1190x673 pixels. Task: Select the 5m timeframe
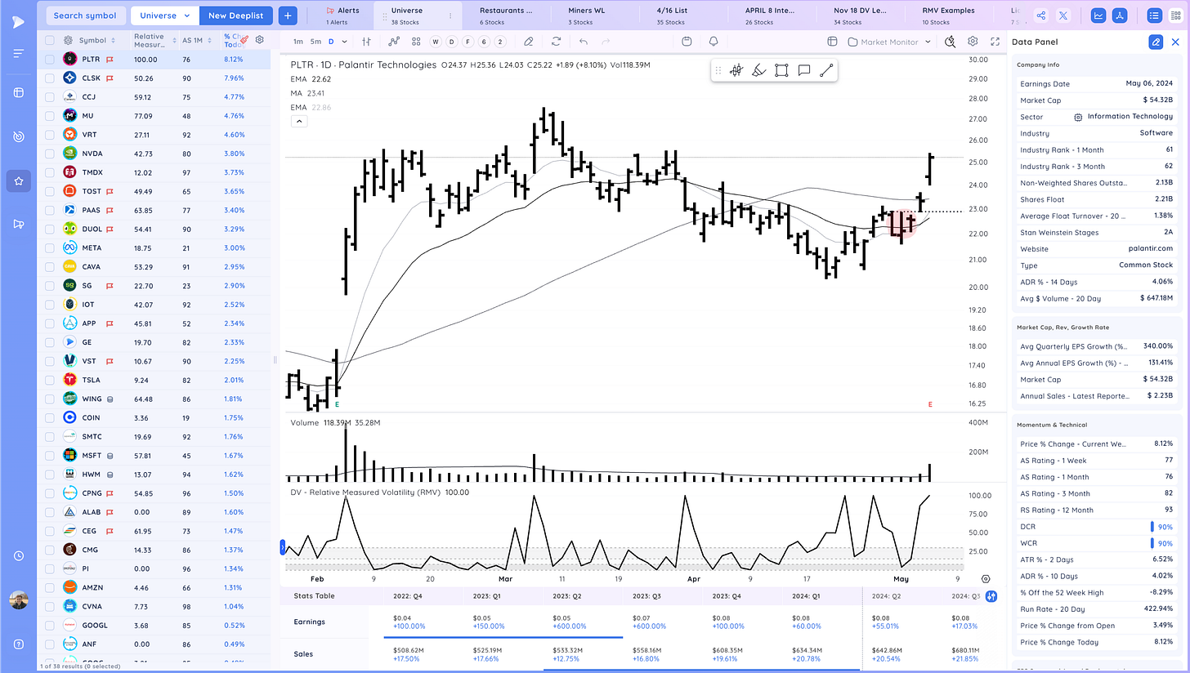[x=315, y=41]
